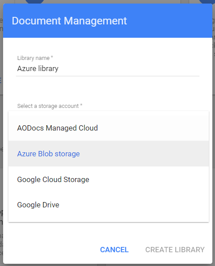Click the 'Select a storage account *' label
The image size is (215, 266).
tap(50, 106)
